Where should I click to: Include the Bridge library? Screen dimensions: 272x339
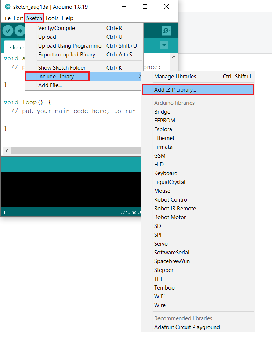pos(198,112)
